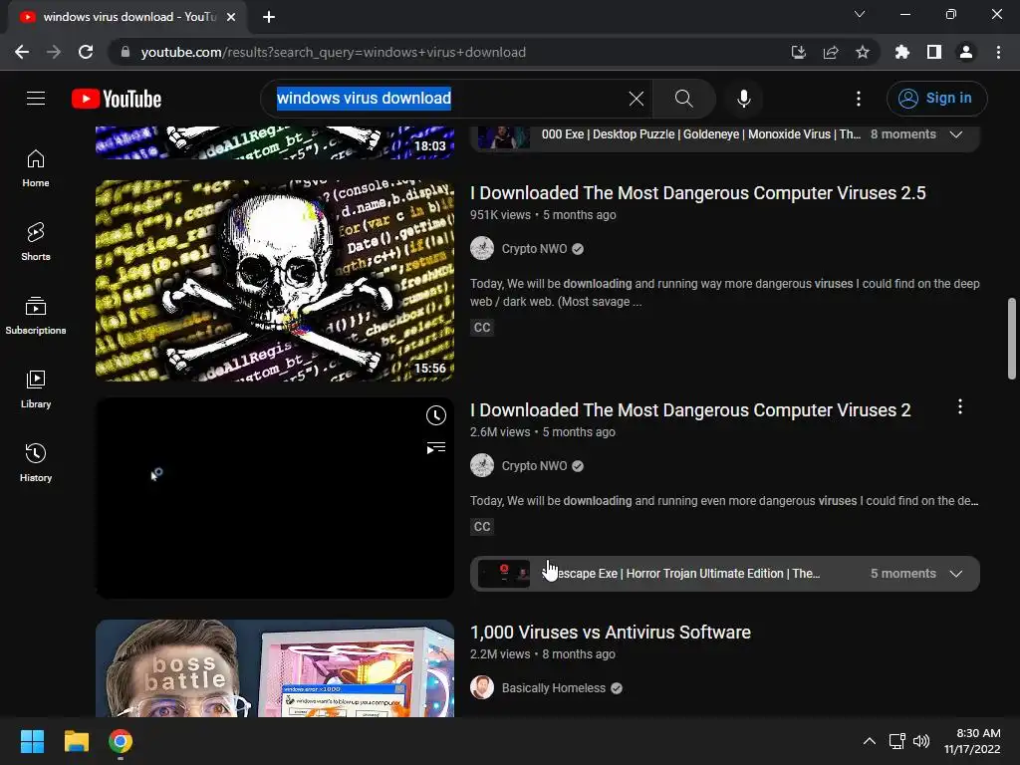Share this page via share icon

[830, 52]
